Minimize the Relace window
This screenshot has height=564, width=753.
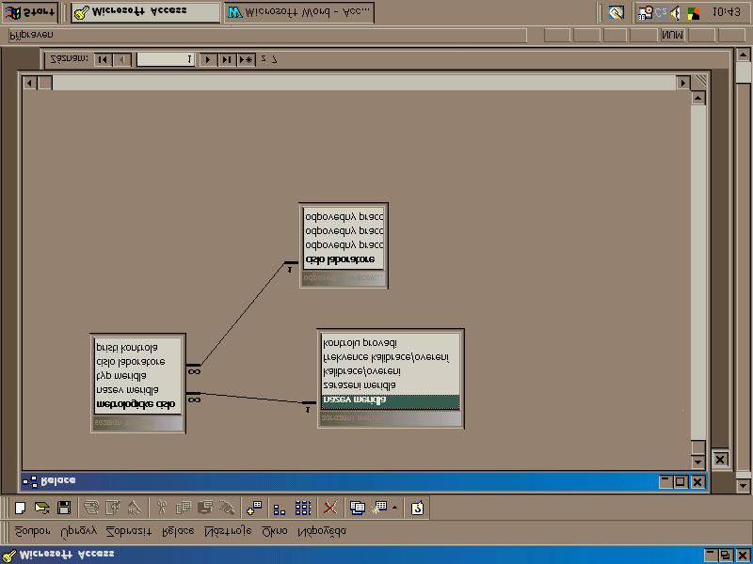[x=665, y=481]
